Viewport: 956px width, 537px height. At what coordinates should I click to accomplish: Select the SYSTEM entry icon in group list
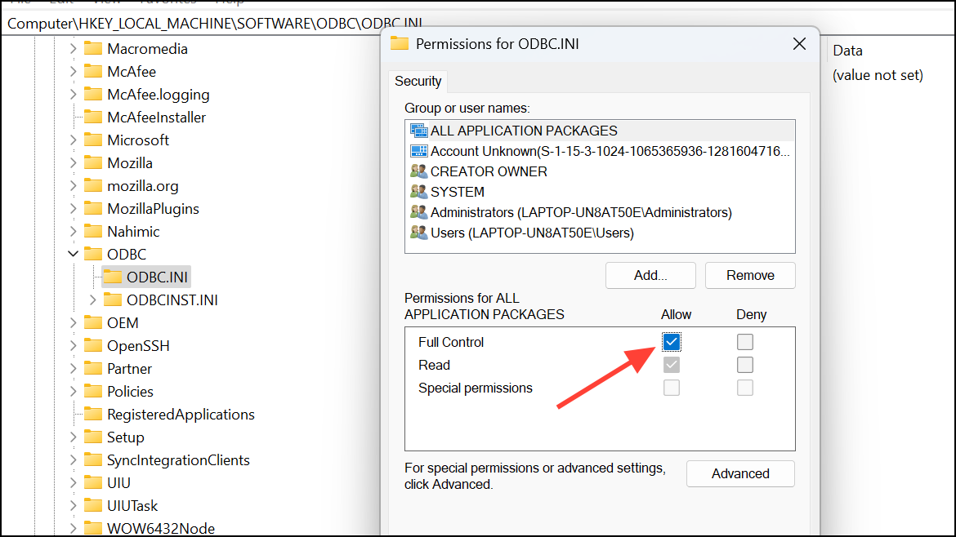pyautogui.click(x=418, y=191)
